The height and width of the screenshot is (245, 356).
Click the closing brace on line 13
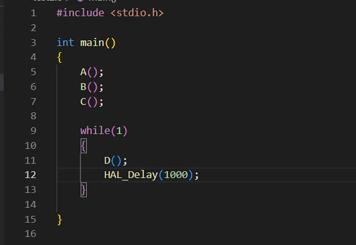tap(84, 190)
